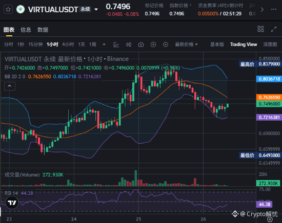Select the 分时 timeframe
282x223 pixels.
tap(9, 44)
